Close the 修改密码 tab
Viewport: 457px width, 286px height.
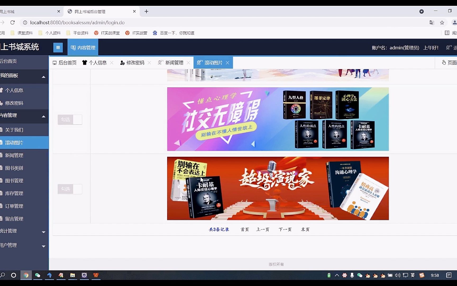[149, 63]
